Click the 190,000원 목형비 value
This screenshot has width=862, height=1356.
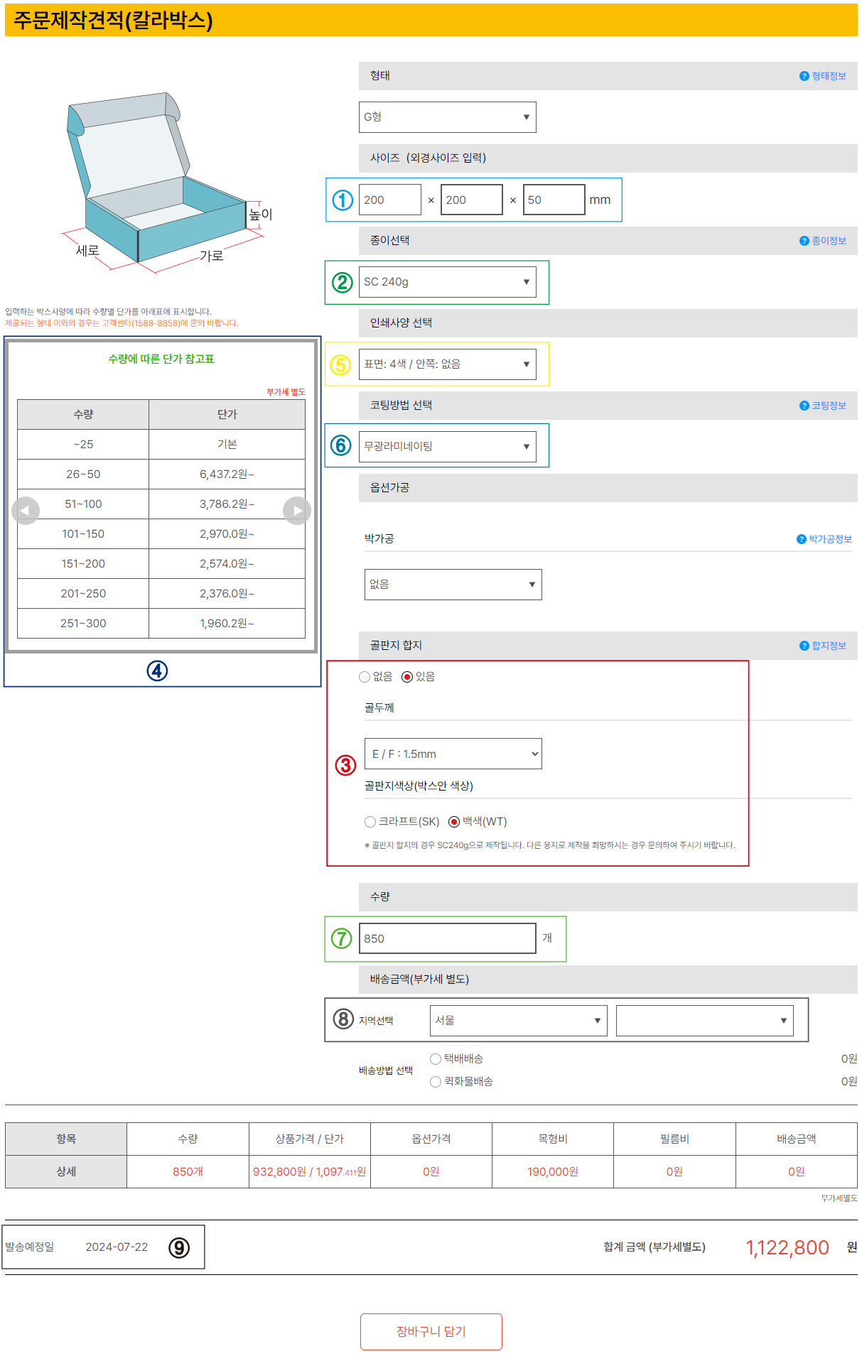point(553,1171)
